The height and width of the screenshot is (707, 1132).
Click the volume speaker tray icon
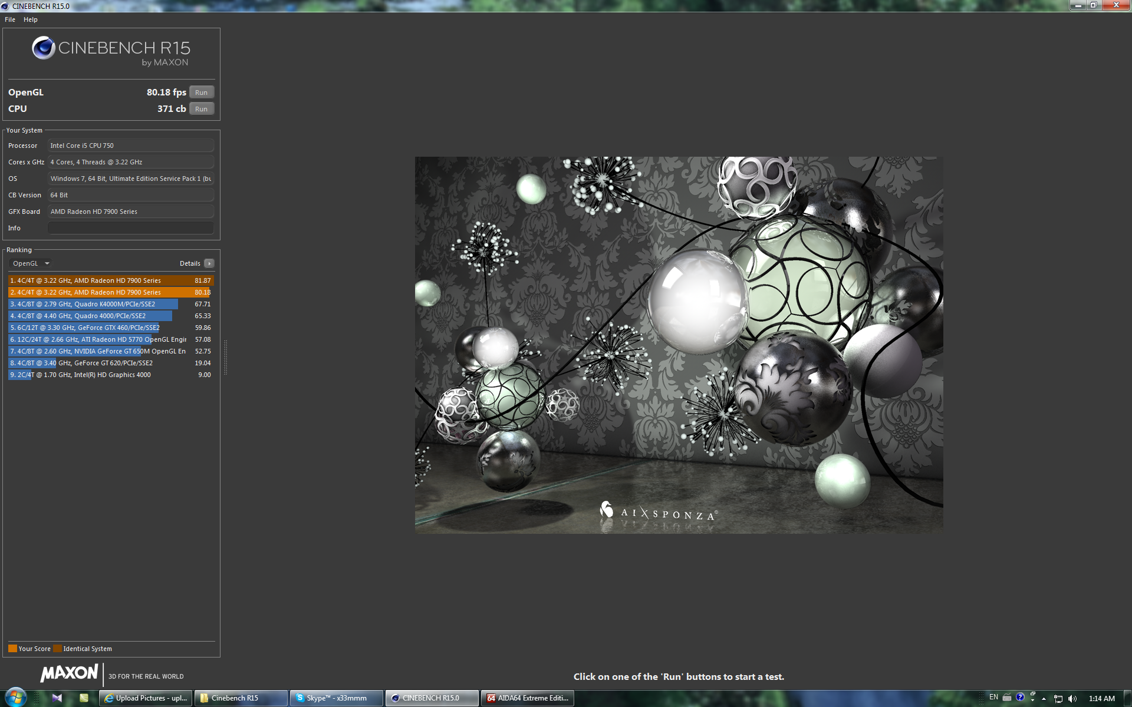1072,699
